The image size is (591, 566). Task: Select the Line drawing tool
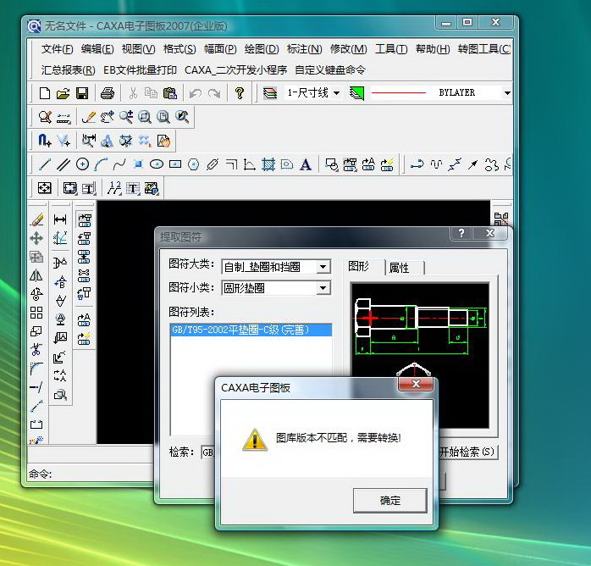click(x=45, y=164)
